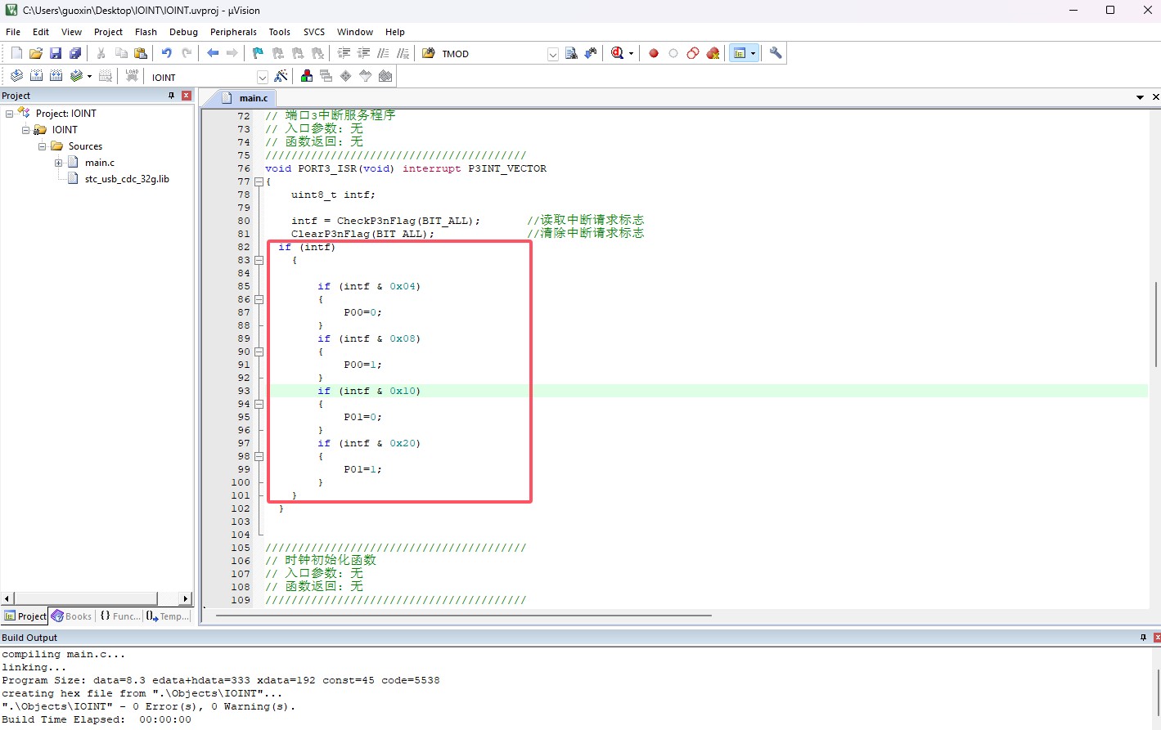Open the Project menu
This screenshot has width=1161, height=730.
[x=108, y=32]
